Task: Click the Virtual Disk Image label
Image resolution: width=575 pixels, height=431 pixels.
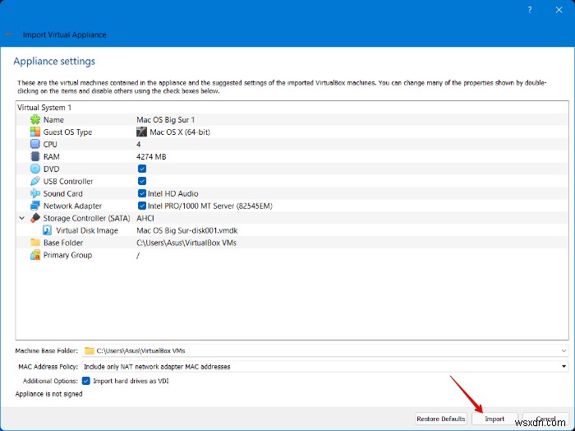Action: (87, 230)
